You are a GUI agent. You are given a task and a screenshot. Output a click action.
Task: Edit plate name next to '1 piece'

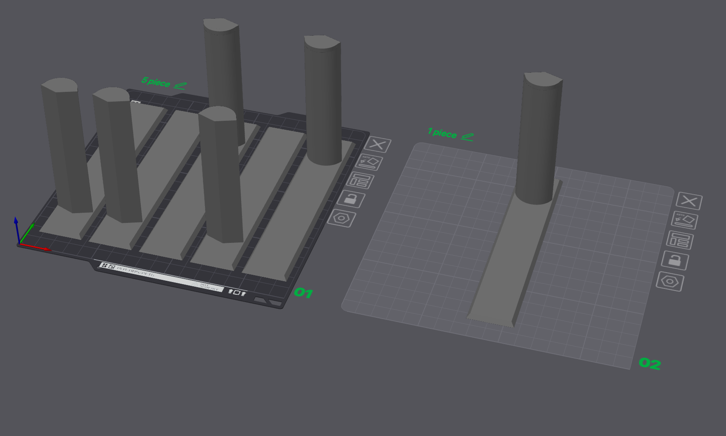point(467,137)
